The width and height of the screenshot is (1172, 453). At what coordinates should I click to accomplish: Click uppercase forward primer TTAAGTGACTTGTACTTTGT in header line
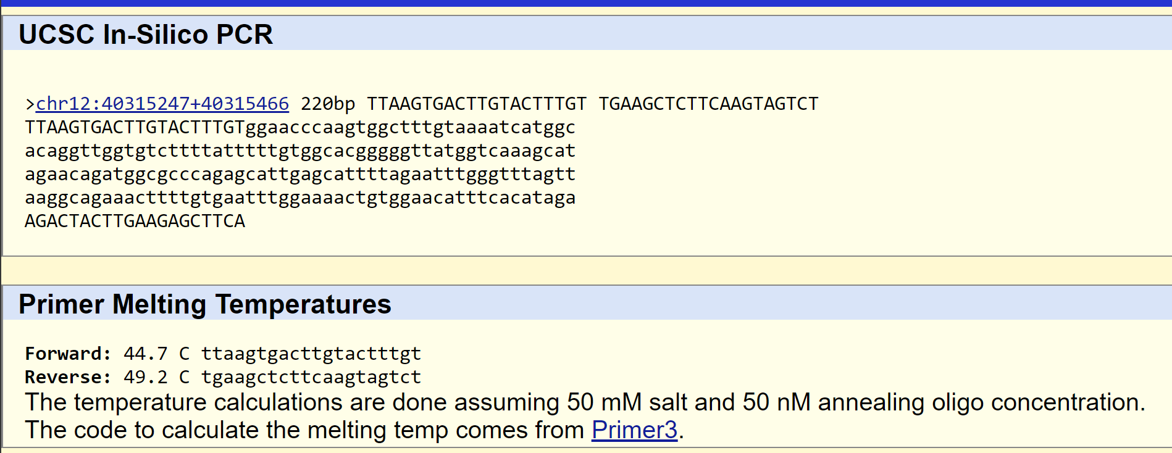click(477, 104)
